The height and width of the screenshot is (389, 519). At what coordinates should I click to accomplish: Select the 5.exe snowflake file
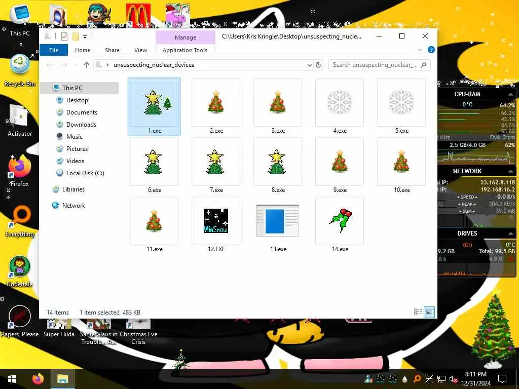pos(401,106)
